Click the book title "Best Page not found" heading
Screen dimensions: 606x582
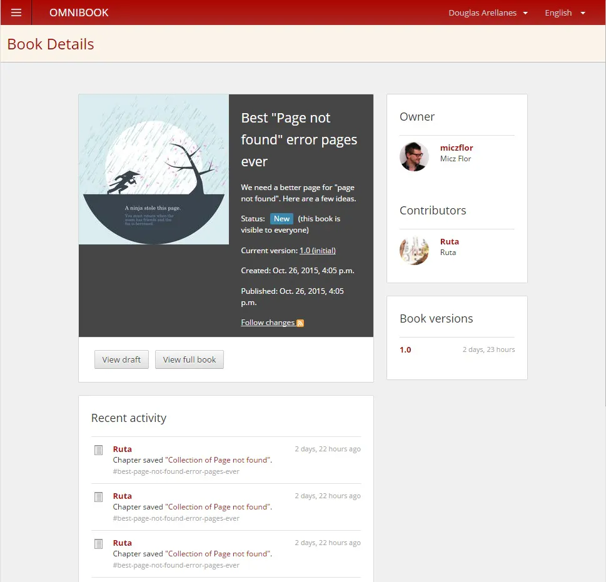[x=299, y=139]
